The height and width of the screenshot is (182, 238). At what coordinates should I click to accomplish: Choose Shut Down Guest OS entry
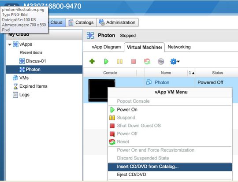pyautogui.click(x=170, y=126)
